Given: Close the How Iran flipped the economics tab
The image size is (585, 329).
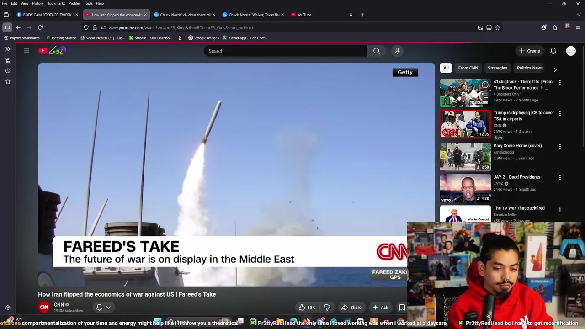Looking at the screenshot, I should click(145, 15).
